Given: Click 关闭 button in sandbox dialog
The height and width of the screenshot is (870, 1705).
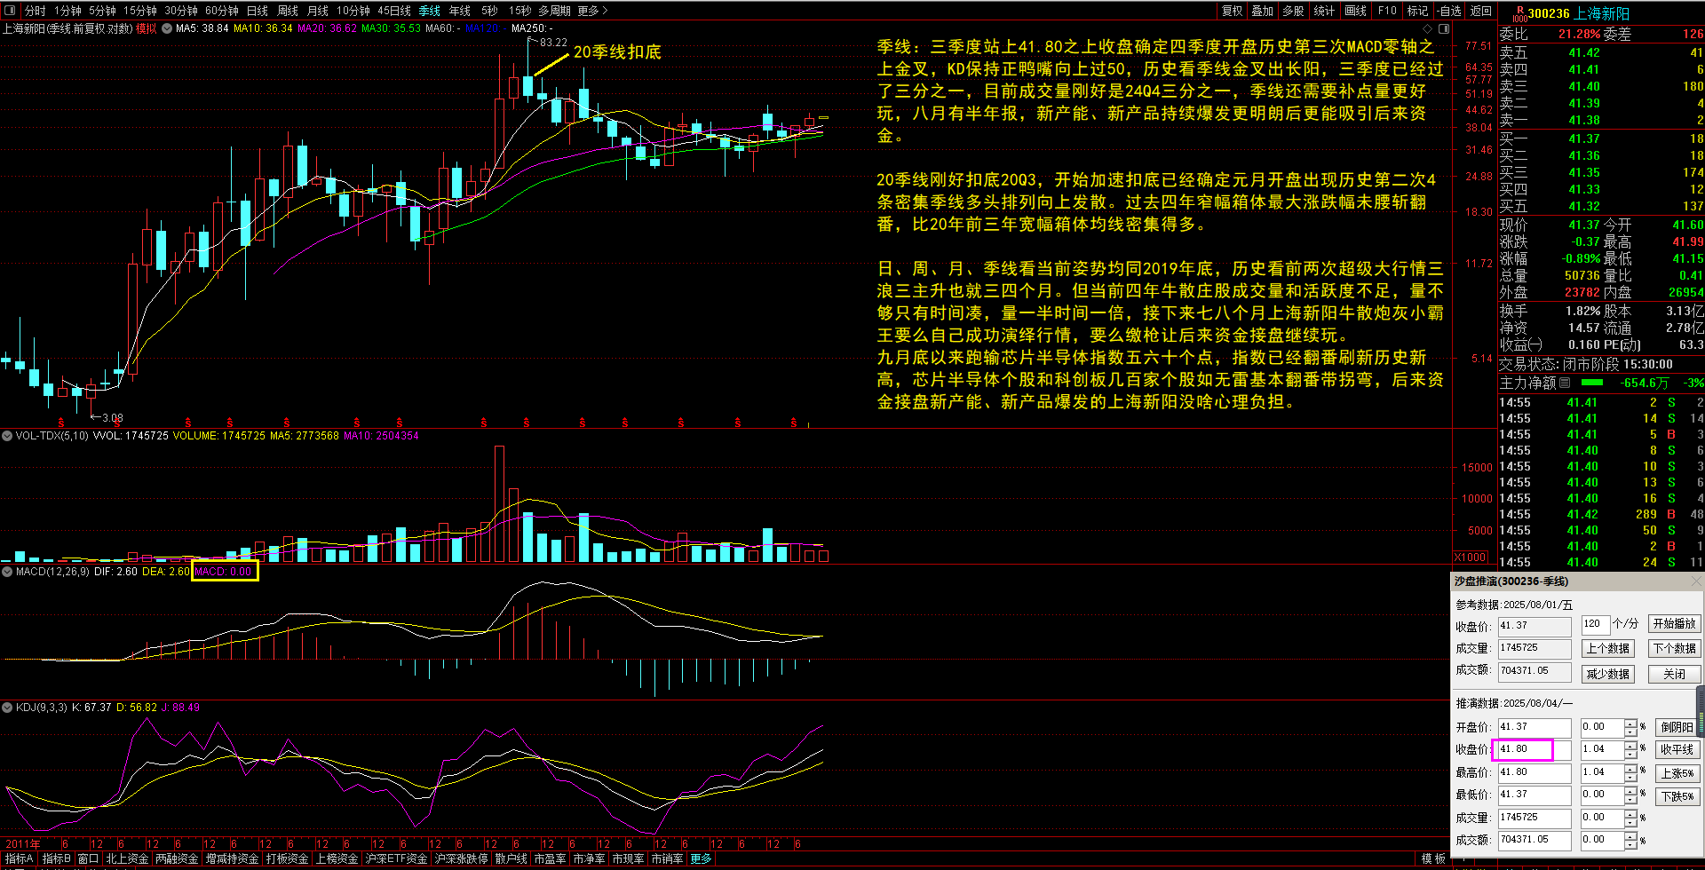Looking at the screenshot, I should [x=1675, y=675].
